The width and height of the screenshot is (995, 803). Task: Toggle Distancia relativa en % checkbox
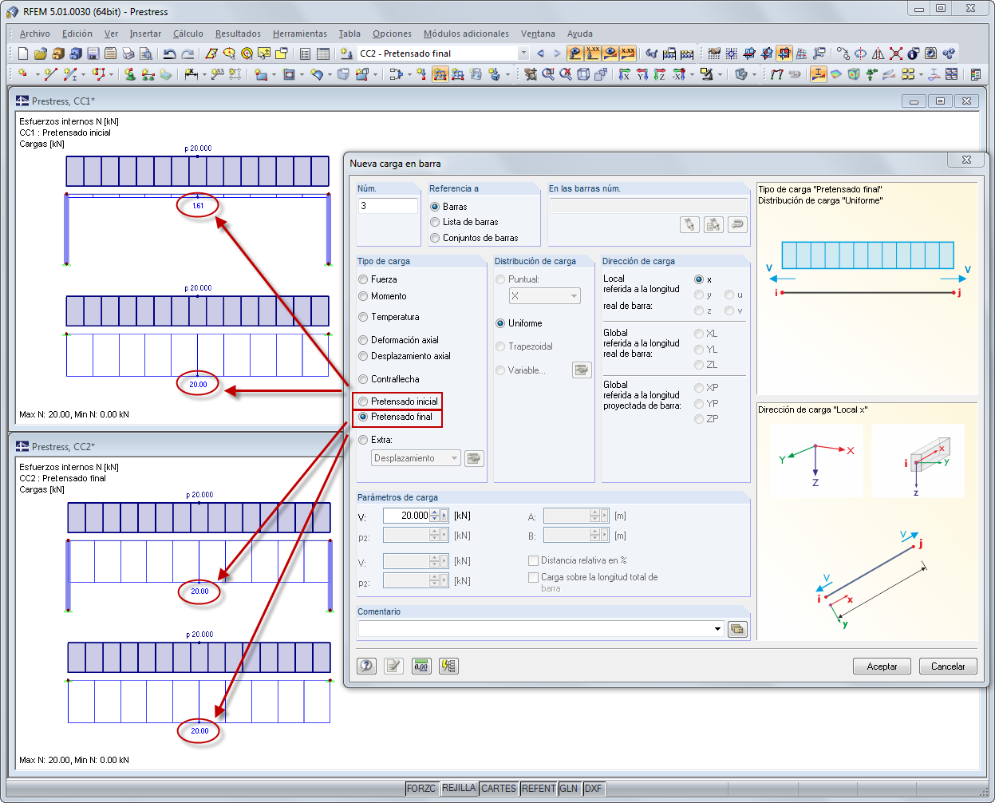[x=533, y=560]
